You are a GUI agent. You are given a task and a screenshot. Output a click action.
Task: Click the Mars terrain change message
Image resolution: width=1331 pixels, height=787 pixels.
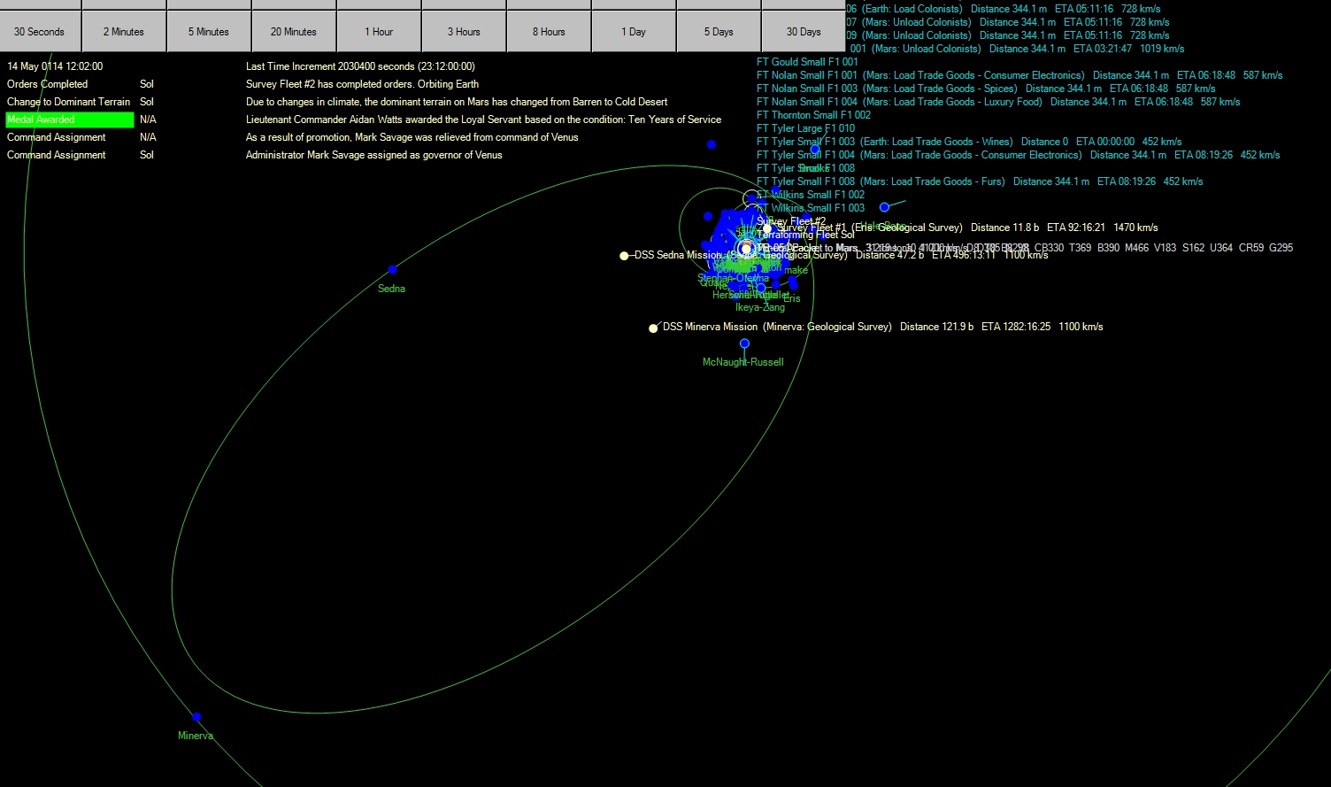(457, 102)
